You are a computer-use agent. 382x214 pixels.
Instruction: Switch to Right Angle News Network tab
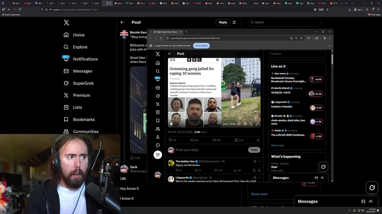(166, 32)
